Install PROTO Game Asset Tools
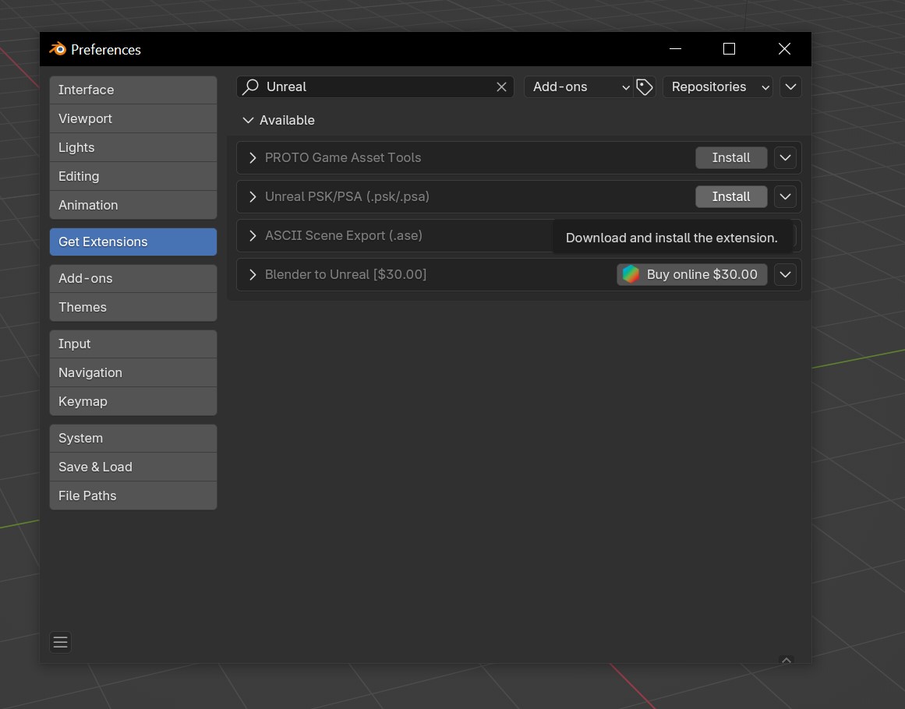This screenshot has width=905, height=709. pos(730,157)
